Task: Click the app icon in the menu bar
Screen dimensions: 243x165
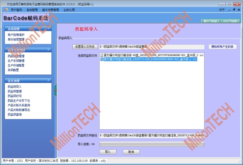Action: (x=6, y=10)
